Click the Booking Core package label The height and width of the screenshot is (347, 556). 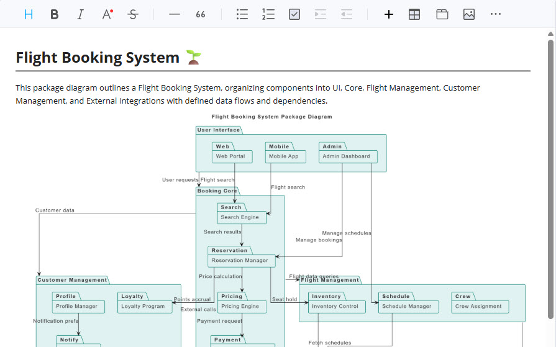click(217, 191)
